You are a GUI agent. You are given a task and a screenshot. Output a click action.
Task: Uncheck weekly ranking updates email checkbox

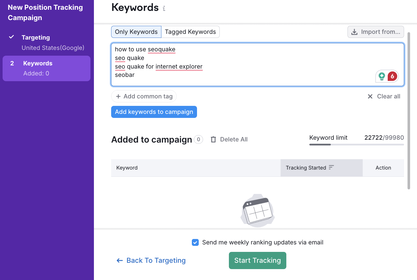coord(195,242)
